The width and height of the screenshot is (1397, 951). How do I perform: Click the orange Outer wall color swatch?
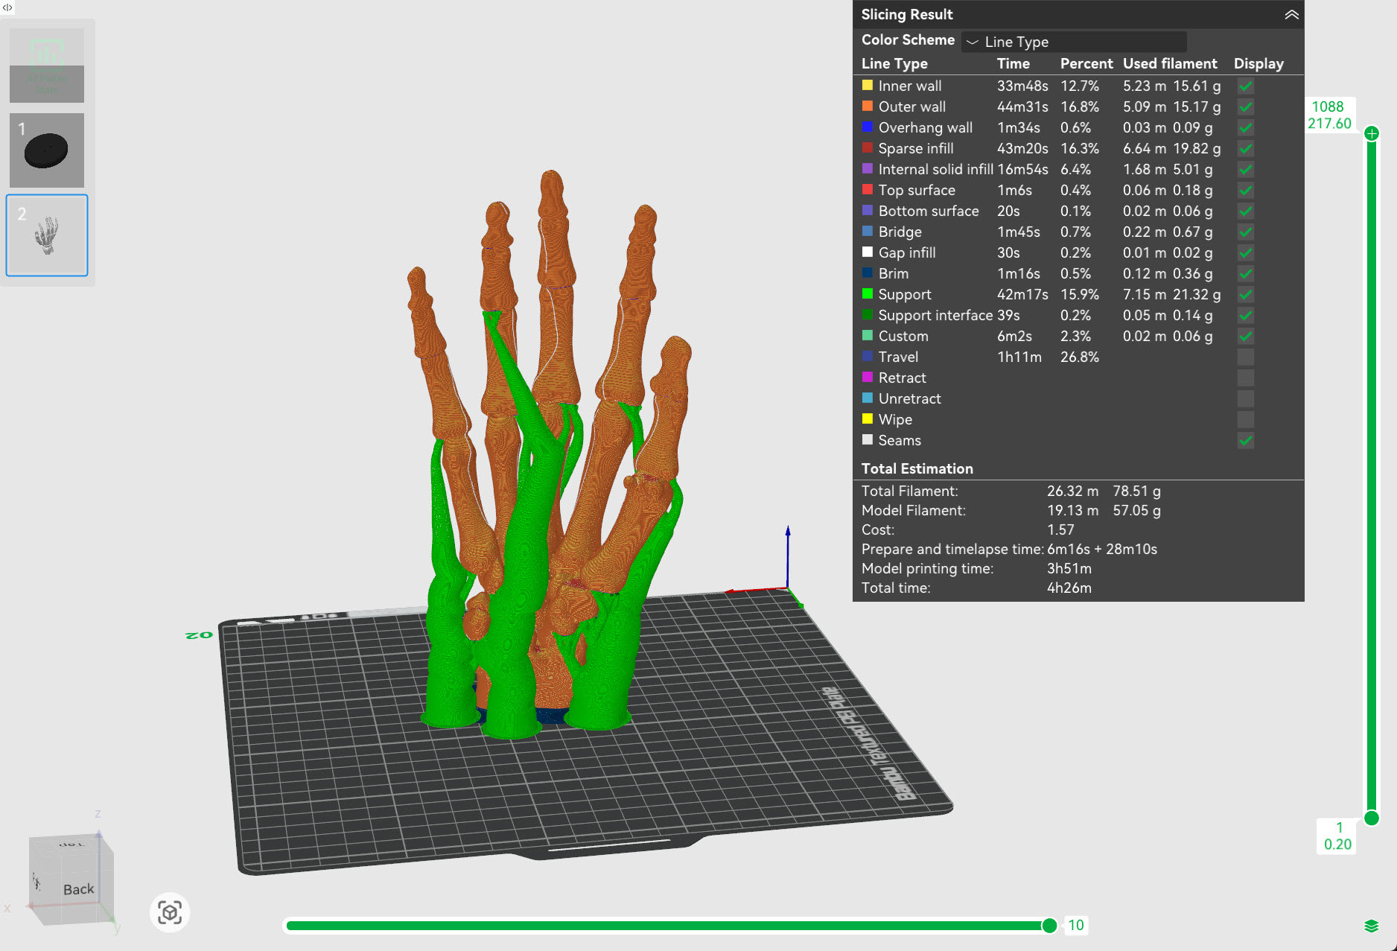tap(867, 106)
